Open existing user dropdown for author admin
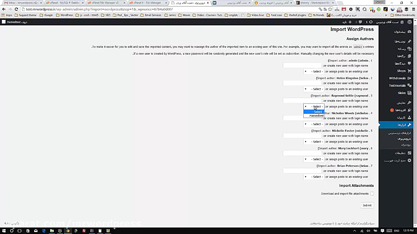 (313, 71)
